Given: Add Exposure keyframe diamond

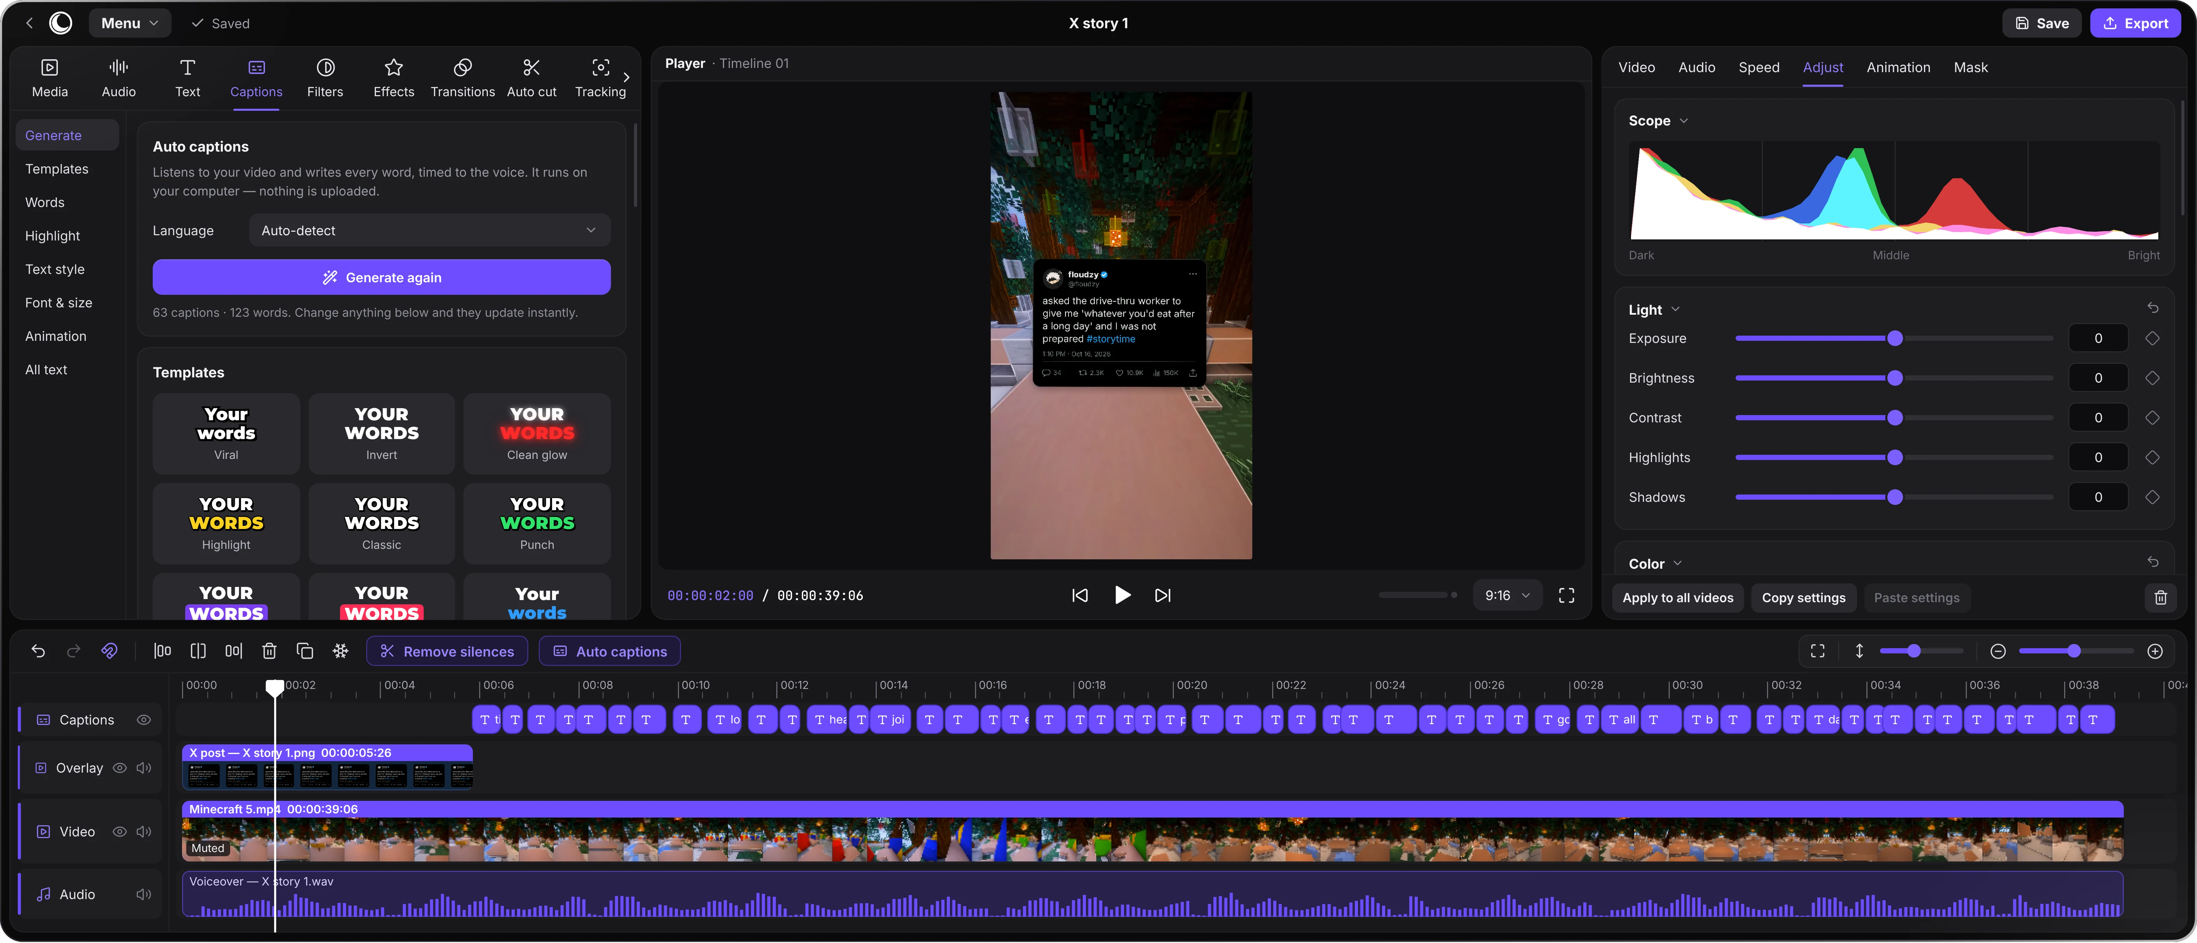Looking at the screenshot, I should (2153, 338).
